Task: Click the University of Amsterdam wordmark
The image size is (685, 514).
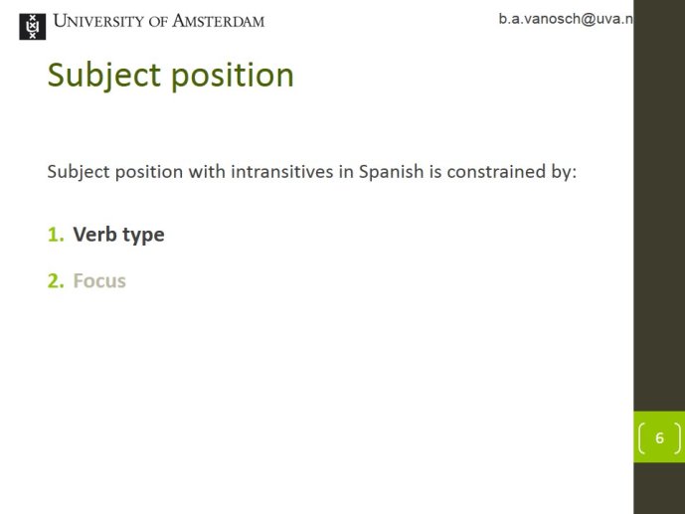Action: 159,21
